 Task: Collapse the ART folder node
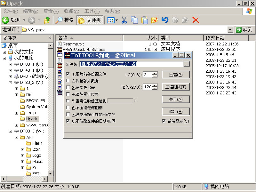pos(16,137)
